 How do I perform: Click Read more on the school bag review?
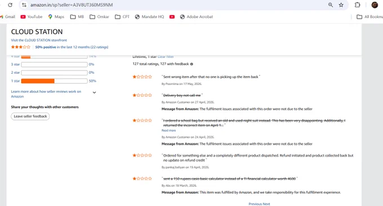tap(168, 131)
